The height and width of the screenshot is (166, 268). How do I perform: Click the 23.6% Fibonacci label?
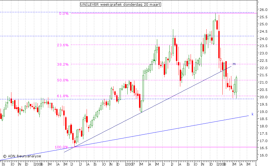[x=63, y=45]
